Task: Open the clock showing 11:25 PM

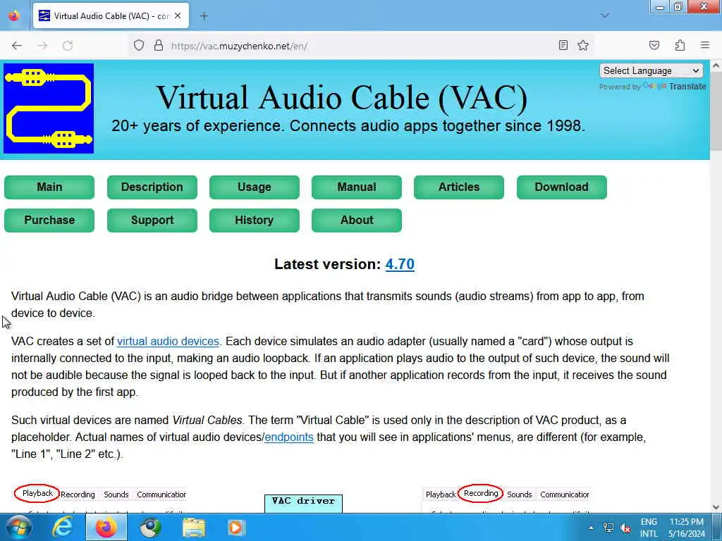Action: click(x=687, y=528)
